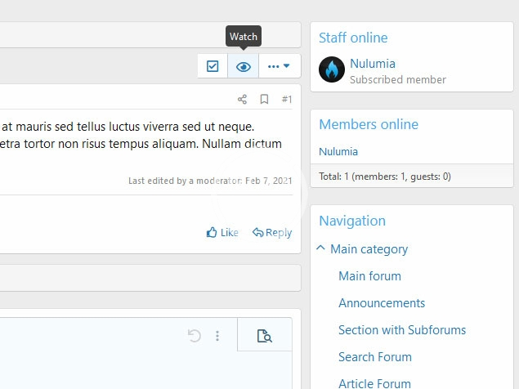The image size is (519, 389).
Task: Go to Announcements forum
Action: (x=382, y=303)
